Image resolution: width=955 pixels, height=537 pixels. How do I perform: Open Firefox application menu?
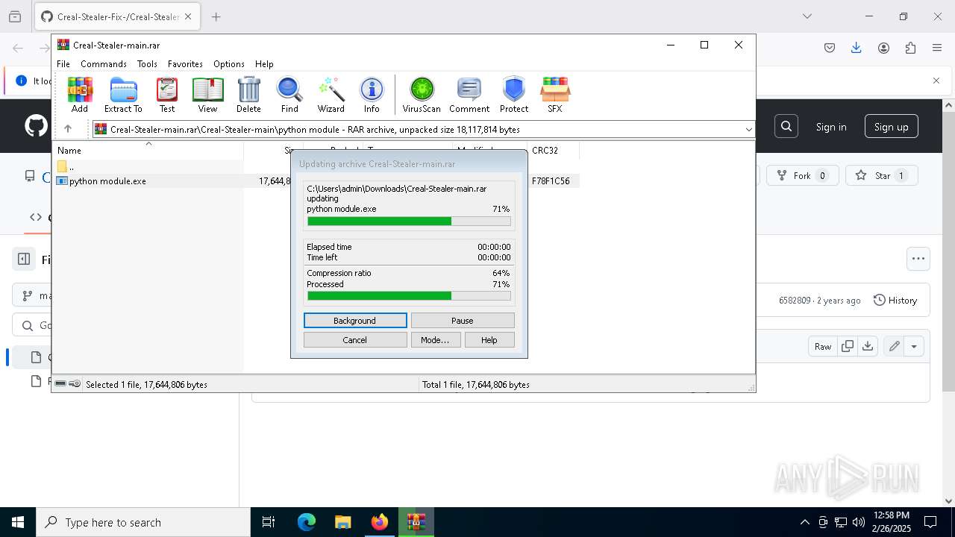pyautogui.click(x=937, y=48)
